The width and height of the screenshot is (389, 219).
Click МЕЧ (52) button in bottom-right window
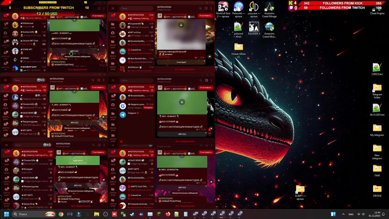pos(182,187)
